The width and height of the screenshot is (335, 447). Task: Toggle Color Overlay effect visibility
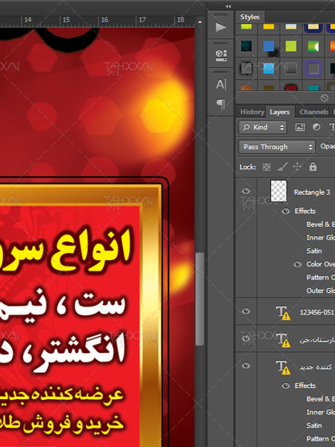pyautogui.click(x=298, y=264)
